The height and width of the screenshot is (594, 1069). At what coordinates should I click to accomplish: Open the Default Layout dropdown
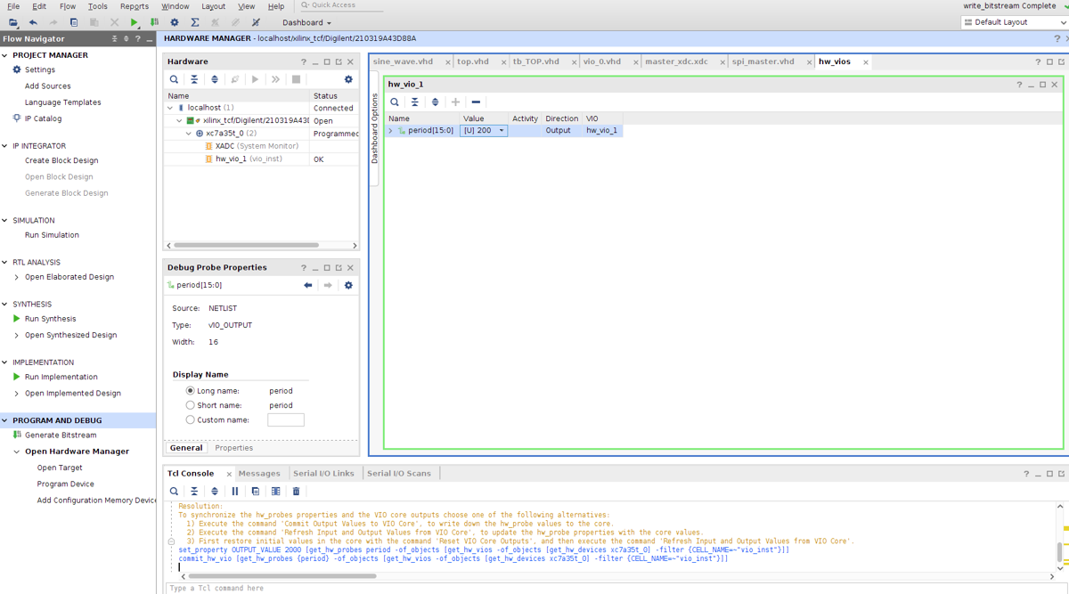click(1014, 22)
